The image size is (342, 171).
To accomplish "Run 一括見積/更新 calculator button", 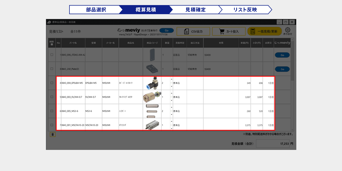I will pyautogui.click(x=264, y=31).
